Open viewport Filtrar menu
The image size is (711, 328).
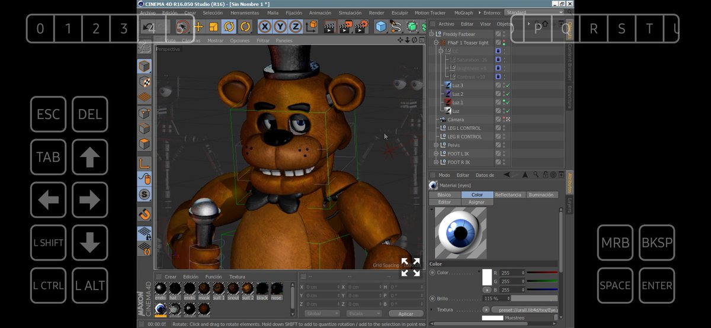tap(263, 41)
